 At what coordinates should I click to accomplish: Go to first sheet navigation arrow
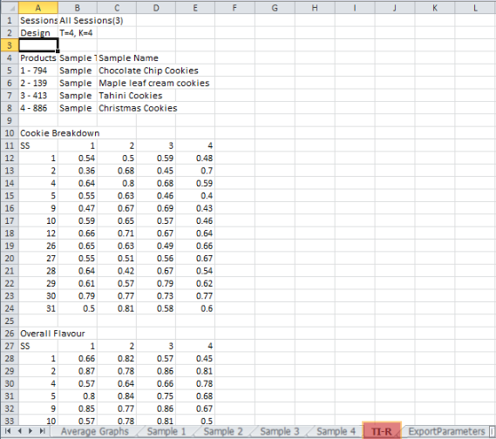click(8, 431)
